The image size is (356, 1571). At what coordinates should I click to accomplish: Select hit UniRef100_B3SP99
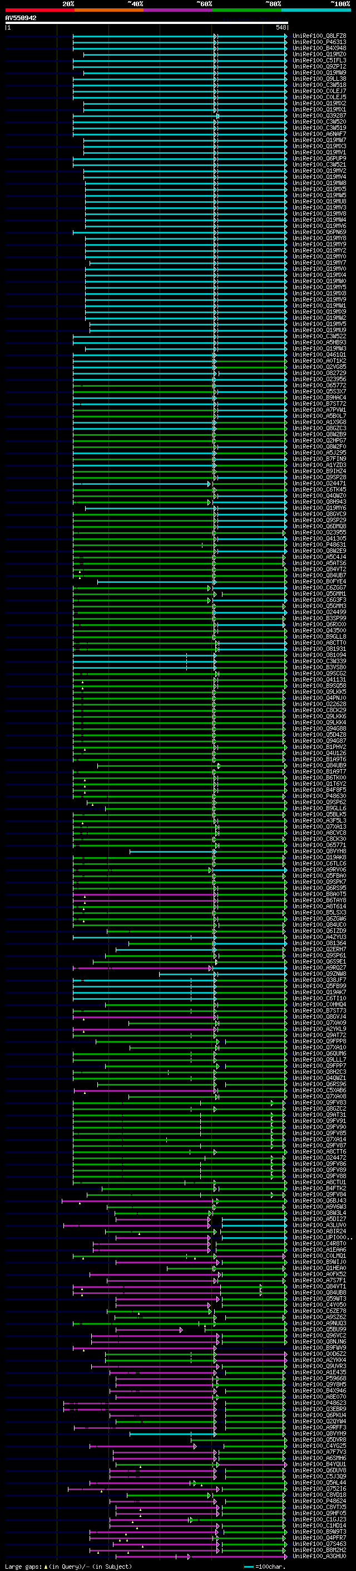[x=319, y=619]
